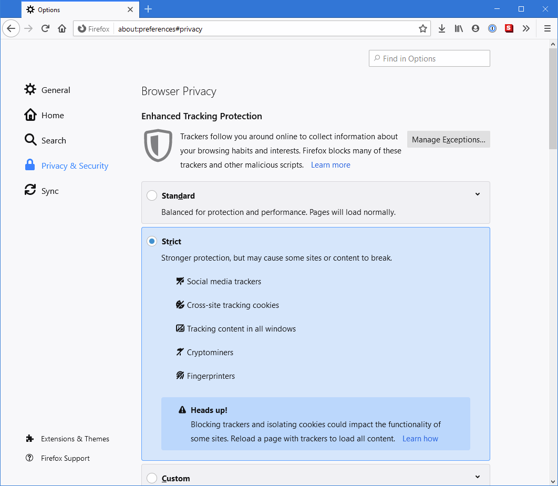Expand the Standard section chevron
The width and height of the screenshot is (558, 486).
(478, 194)
